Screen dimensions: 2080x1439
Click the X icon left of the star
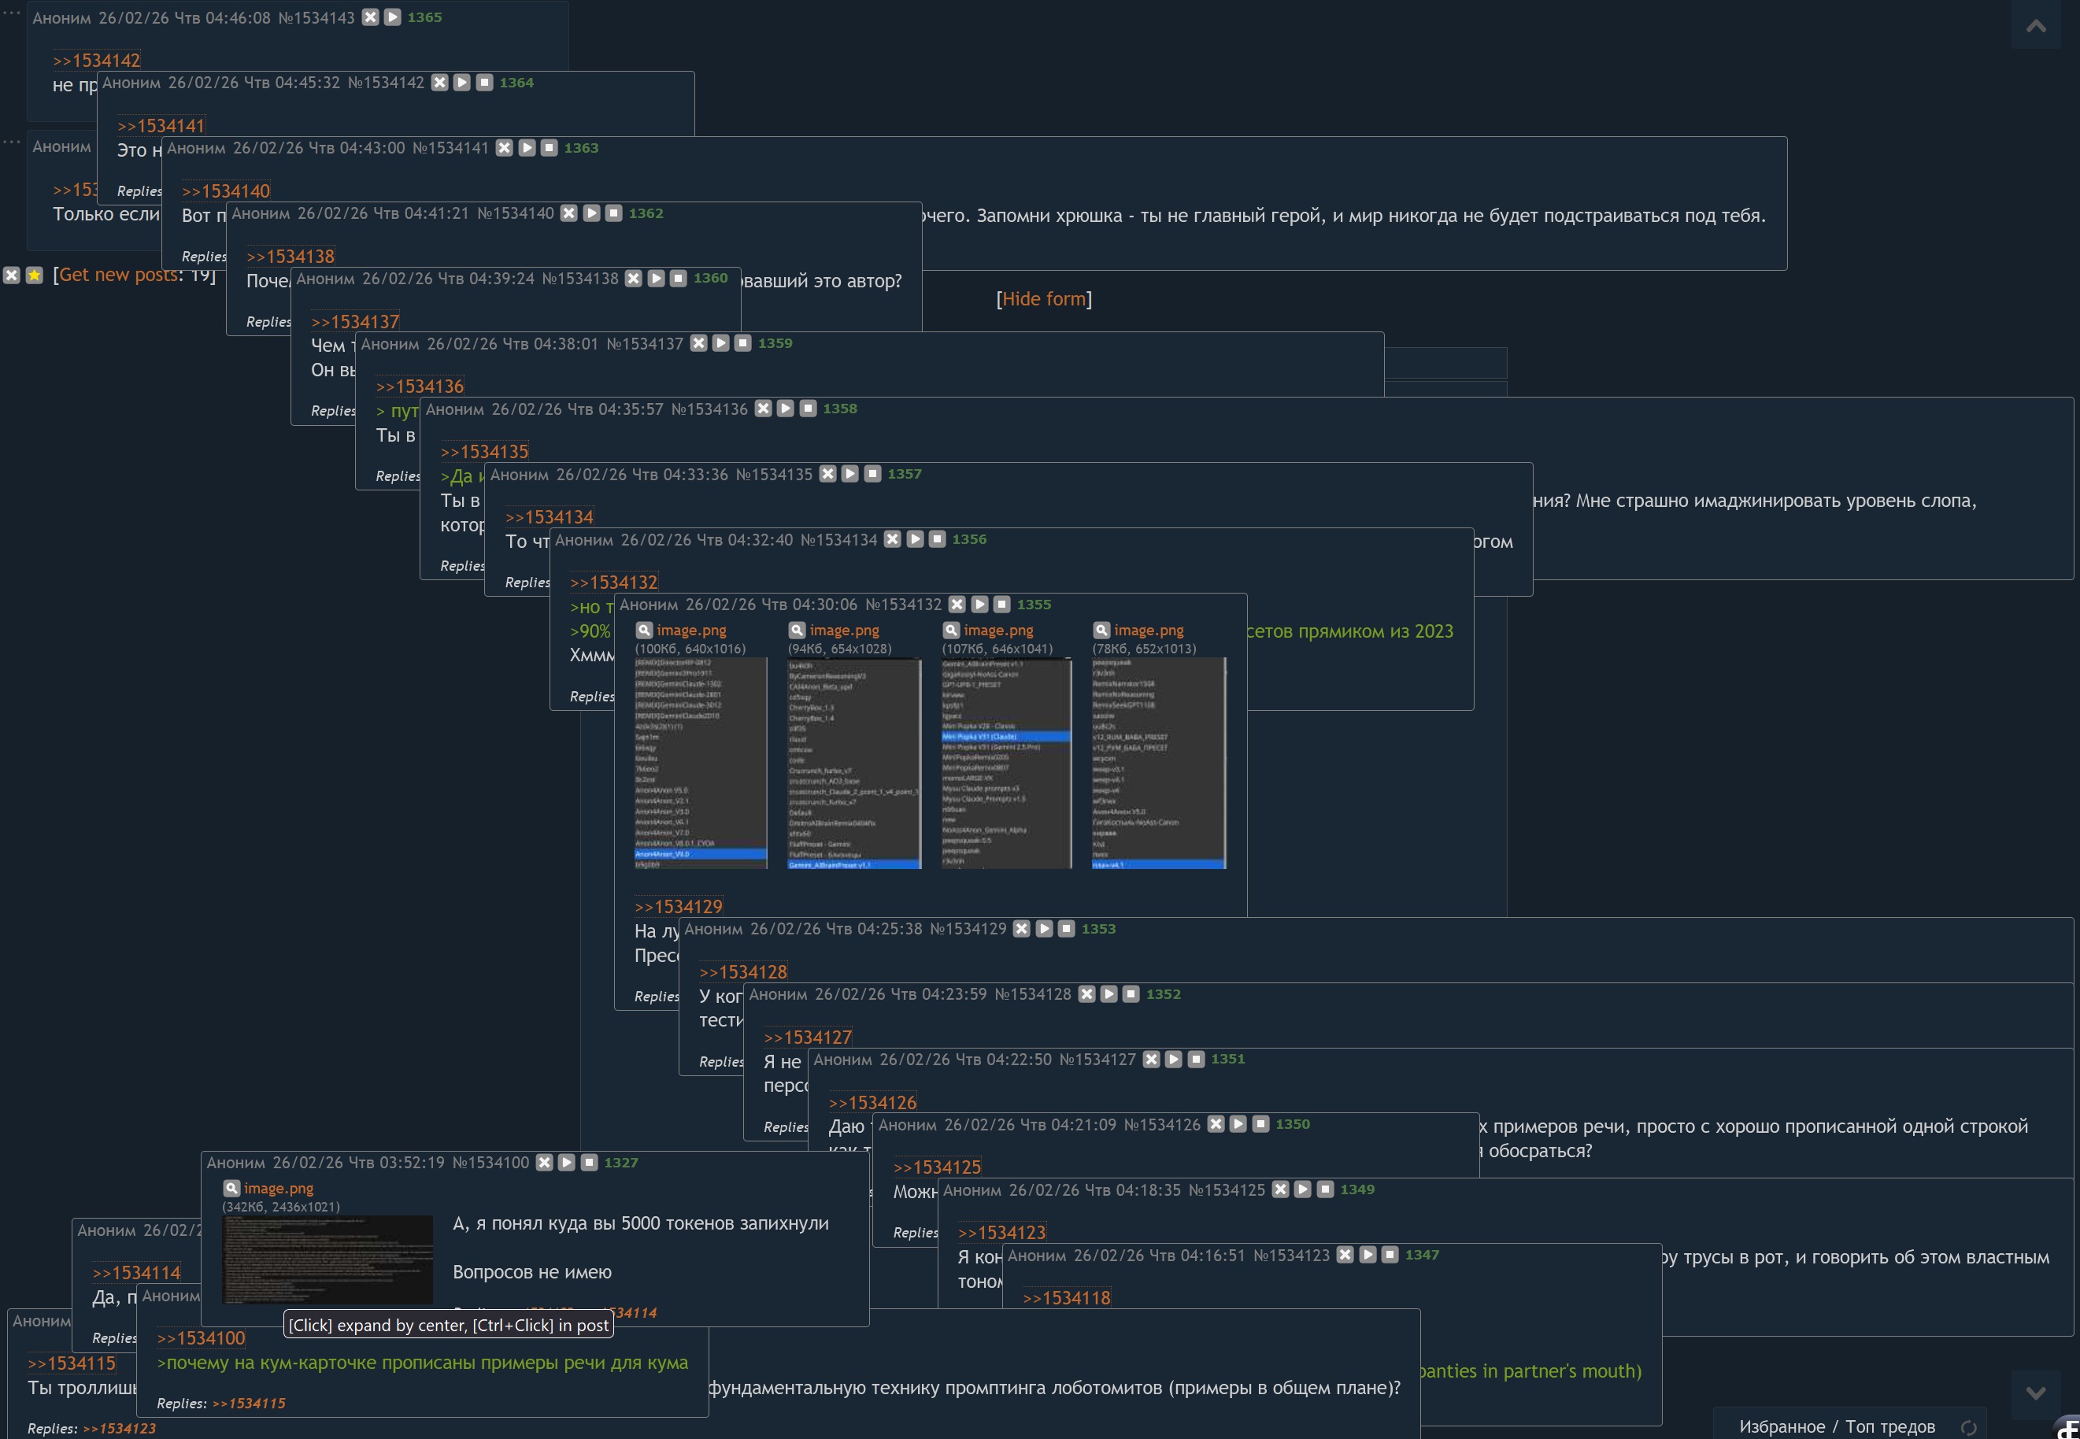(x=12, y=275)
